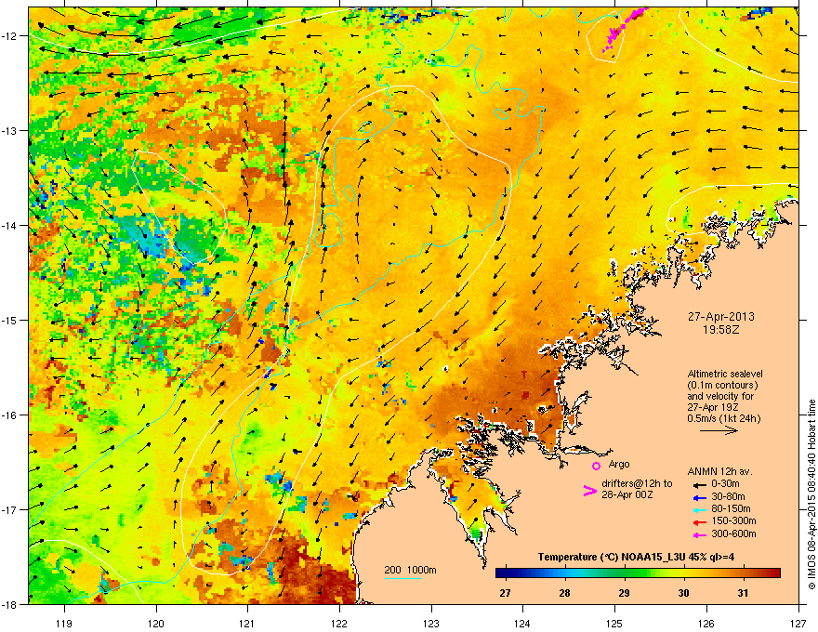Click the color bar label 29

pyautogui.click(x=624, y=593)
